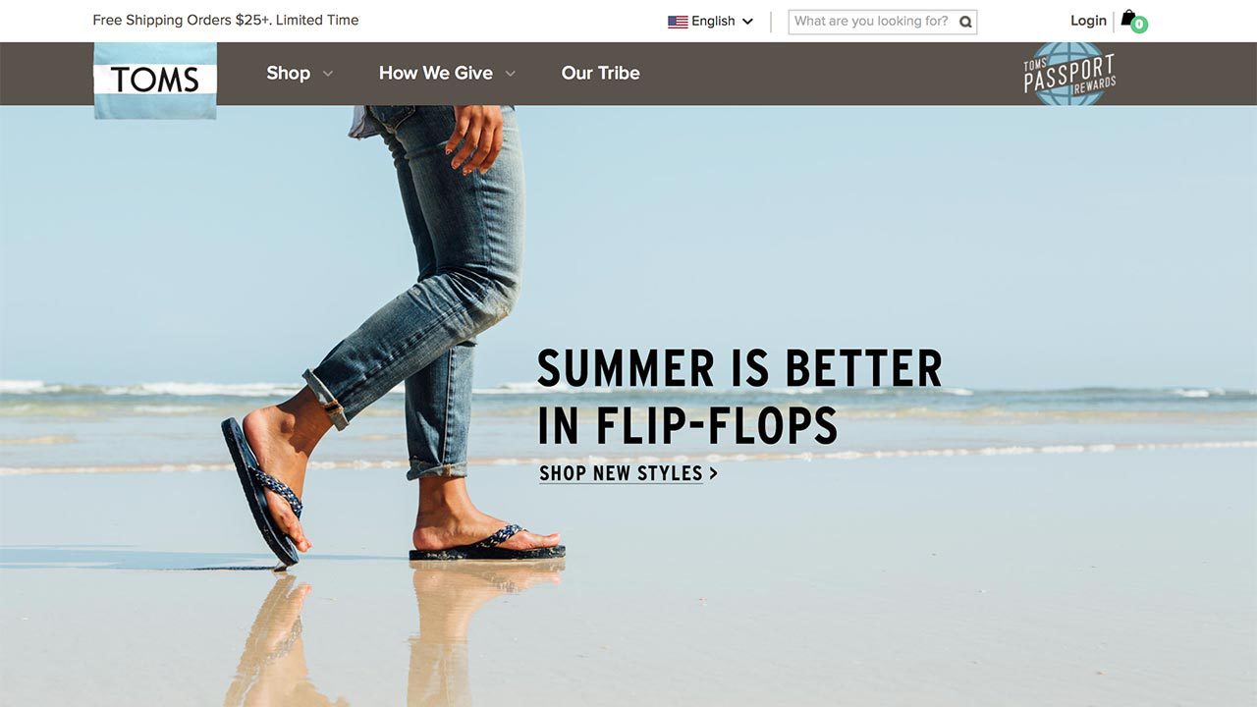Open the shopping bag cart icon
The image size is (1257, 707).
click(1128, 19)
